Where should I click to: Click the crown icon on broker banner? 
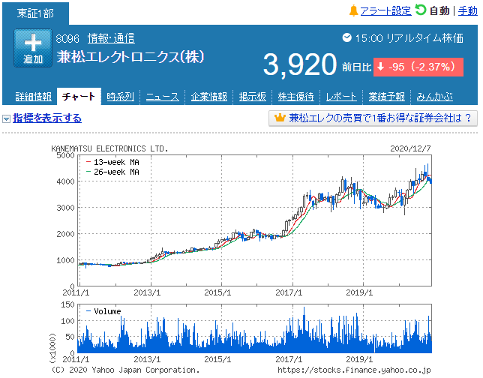click(x=280, y=117)
